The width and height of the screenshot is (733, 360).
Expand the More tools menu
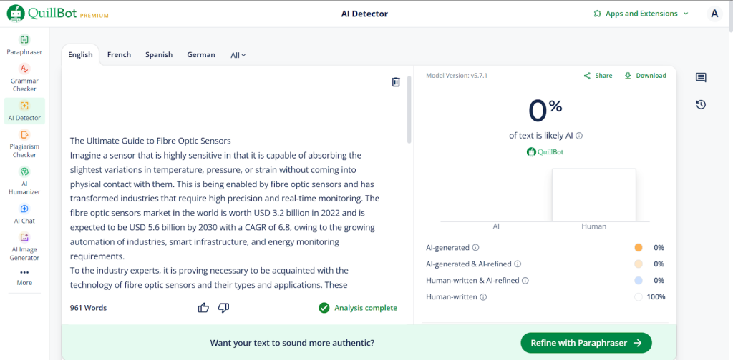tap(24, 276)
